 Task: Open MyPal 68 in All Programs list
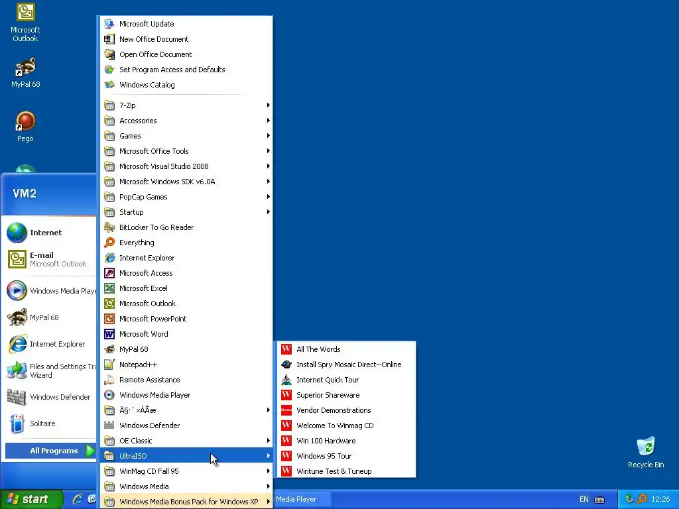point(186,349)
